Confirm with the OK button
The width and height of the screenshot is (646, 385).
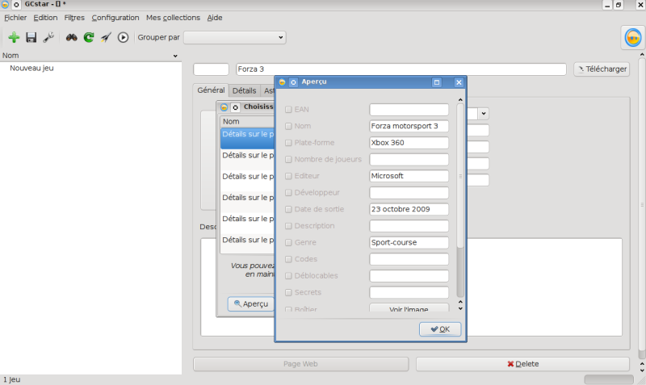point(440,329)
